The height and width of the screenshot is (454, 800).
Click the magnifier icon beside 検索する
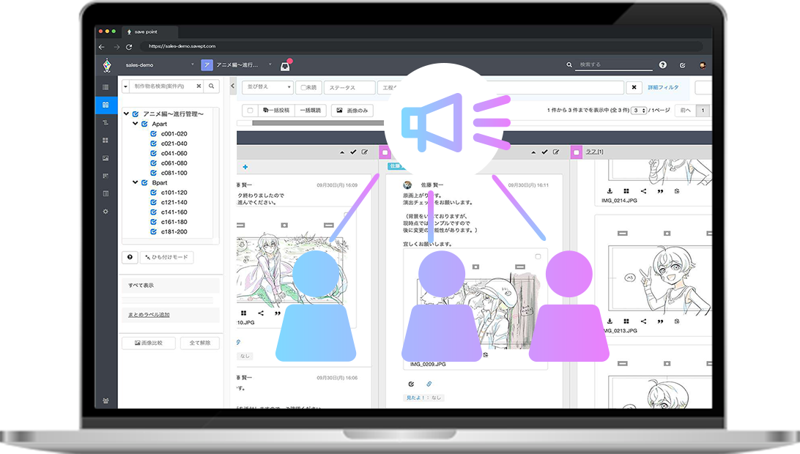coord(569,64)
